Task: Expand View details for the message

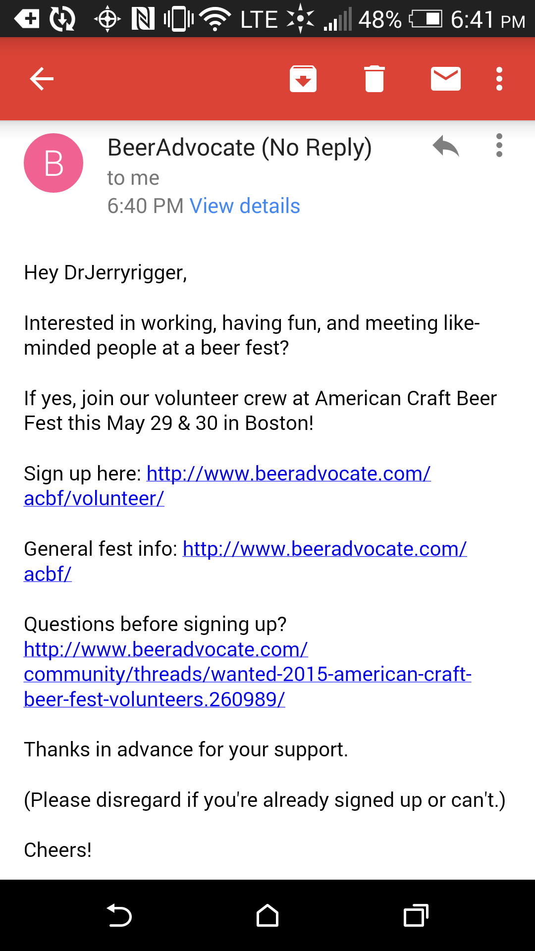Action: pyautogui.click(x=245, y=206)
